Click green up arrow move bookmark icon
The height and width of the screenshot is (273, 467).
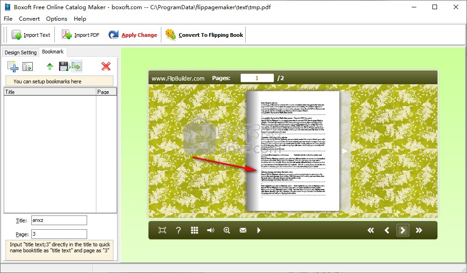point(50,66)
